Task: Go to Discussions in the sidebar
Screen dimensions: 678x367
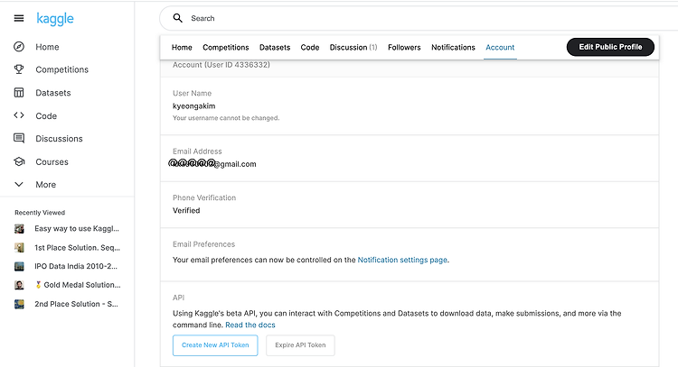Action: click(59, 139)
